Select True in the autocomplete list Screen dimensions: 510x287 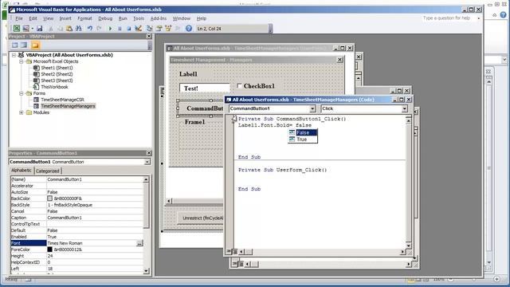[x=303, y=140]
